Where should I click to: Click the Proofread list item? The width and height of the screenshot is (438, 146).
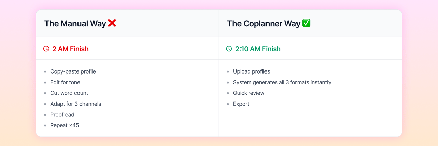click(62, 115)
